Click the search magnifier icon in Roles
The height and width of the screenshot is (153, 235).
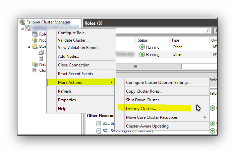click(208, 31)
